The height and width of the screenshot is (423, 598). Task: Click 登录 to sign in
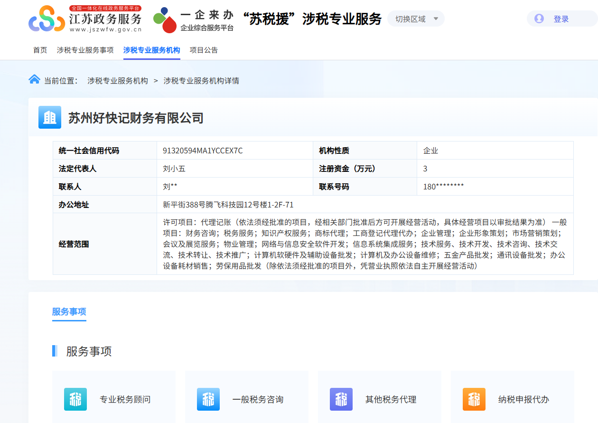pyautogui.click(x=561, y=19)
